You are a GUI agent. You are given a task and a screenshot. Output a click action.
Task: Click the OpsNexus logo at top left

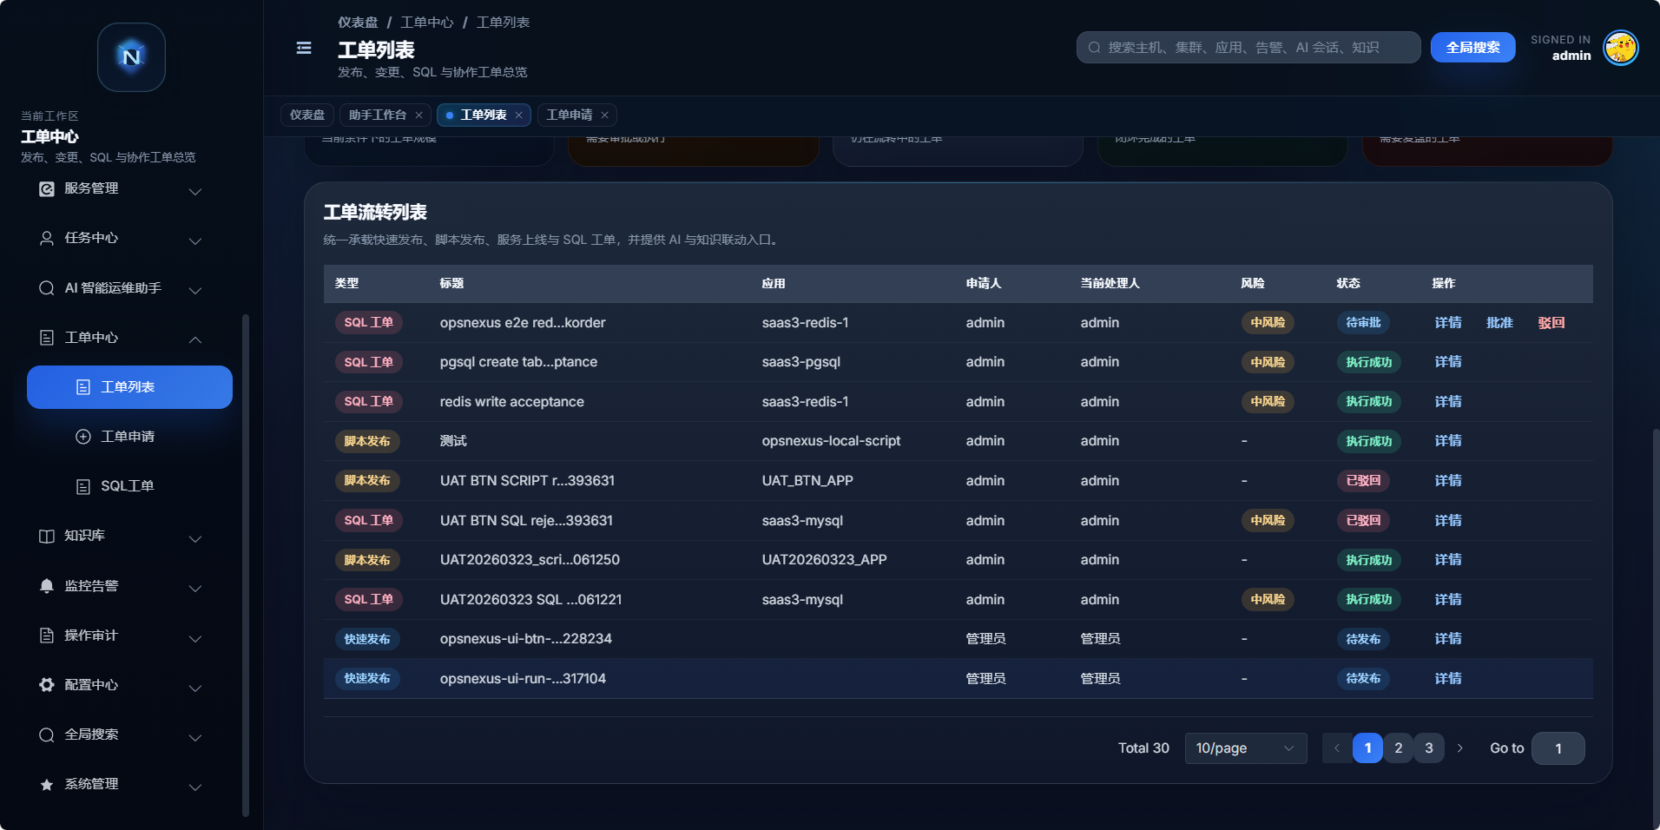130,57
